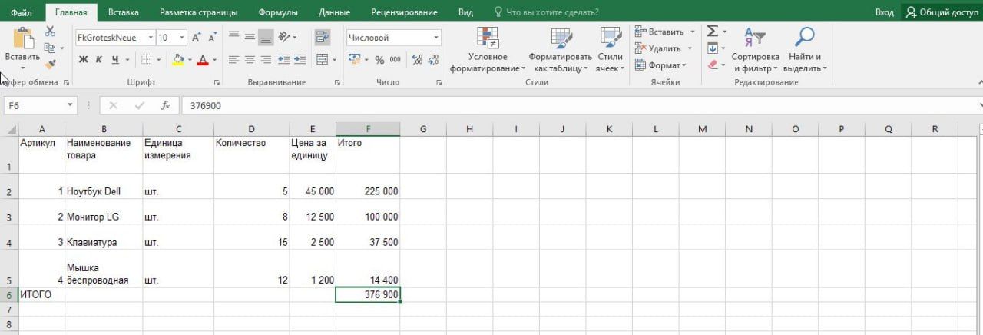The width and height of the screenshot is (983, 335).
Task: Click the accounting currency format icon
Action: pyautogui.click(x=353, y=60)
